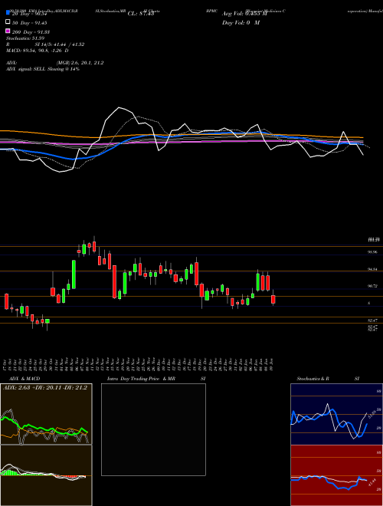Click the last red candlestick on the chart
The height and width of the screenshot is (506, 383).
pos(273,299)
